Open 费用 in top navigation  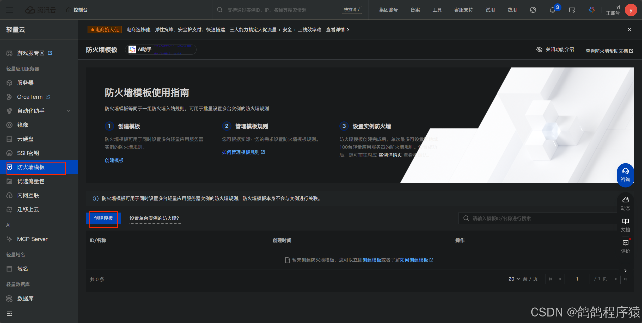pyautogui.click(x=512, y=10)
